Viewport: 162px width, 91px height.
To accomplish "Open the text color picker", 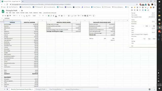I will tap(56, 16).
